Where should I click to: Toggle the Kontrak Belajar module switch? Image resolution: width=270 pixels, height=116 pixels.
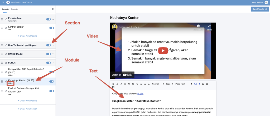pos(51,28)
